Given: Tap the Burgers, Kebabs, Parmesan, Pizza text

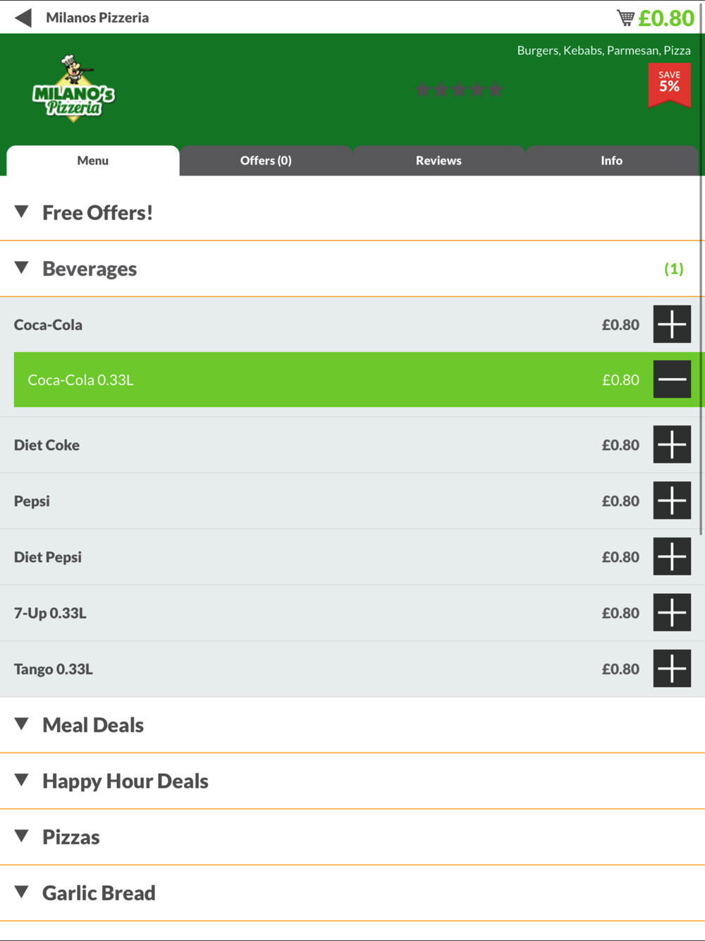Looking at the screenshot, I should pos(603,50).
